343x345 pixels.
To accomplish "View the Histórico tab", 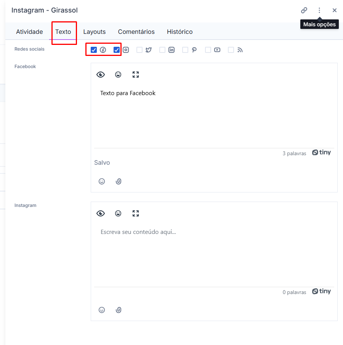I will pos(180,32).
